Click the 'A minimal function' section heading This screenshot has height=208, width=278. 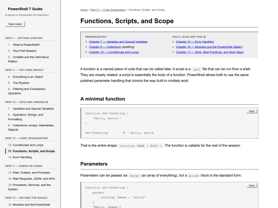point(102,99)
